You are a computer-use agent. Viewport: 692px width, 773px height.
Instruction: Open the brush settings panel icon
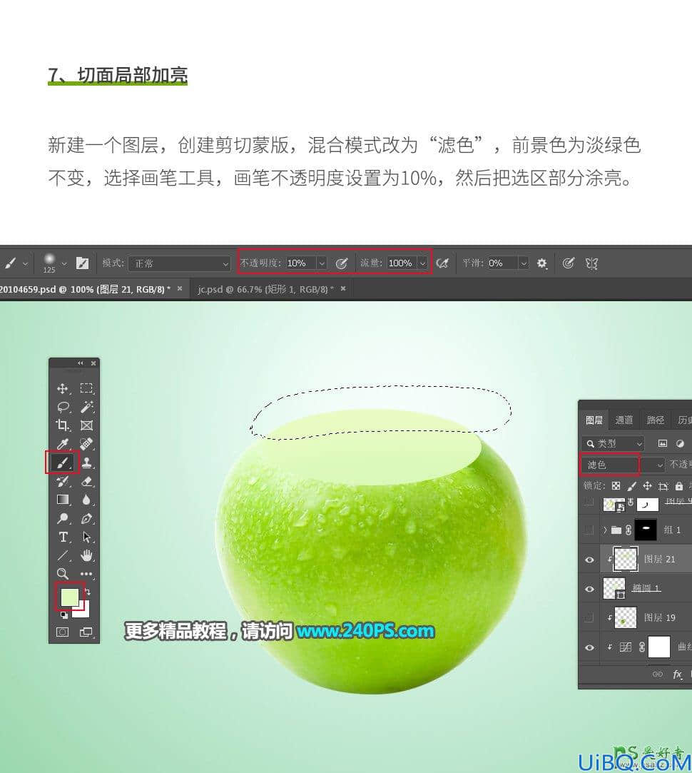[x=82, y=263]
